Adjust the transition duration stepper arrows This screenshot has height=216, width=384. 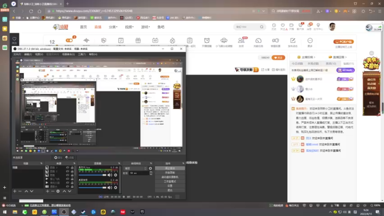151,173
